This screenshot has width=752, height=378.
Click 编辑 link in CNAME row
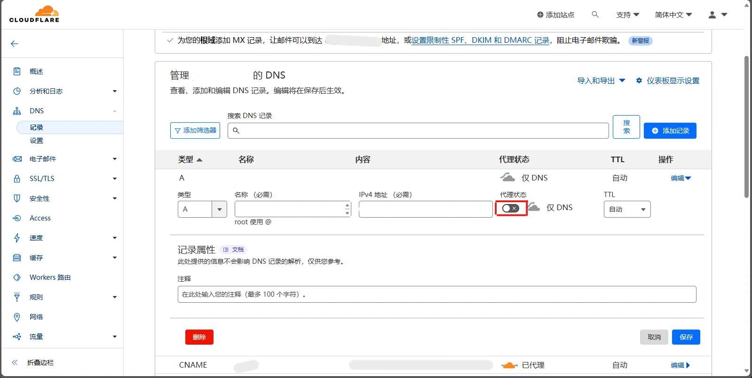tap(680, 365)
